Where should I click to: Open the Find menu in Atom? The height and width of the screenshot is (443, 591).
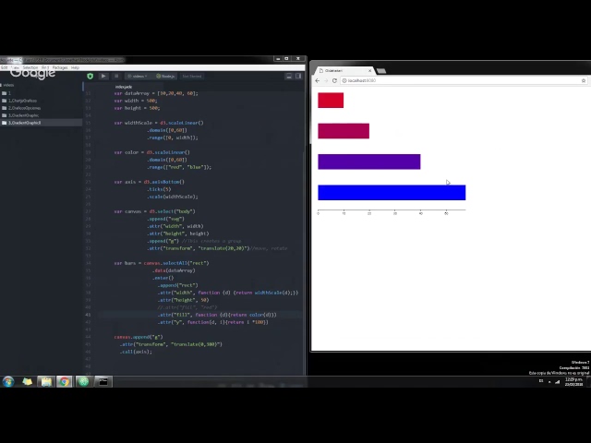coord(45,67)
